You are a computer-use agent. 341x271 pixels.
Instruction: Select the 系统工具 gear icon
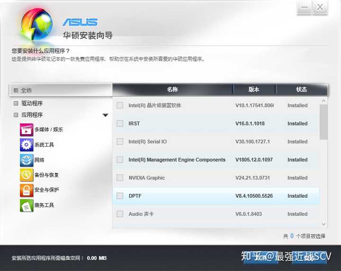[x=27, y=145]
